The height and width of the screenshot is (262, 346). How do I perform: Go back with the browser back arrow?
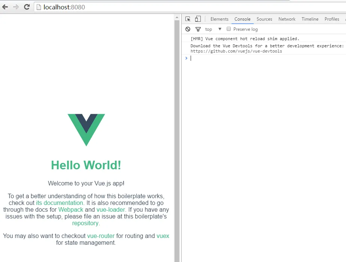pyautogui.click(x=5, y=7)
